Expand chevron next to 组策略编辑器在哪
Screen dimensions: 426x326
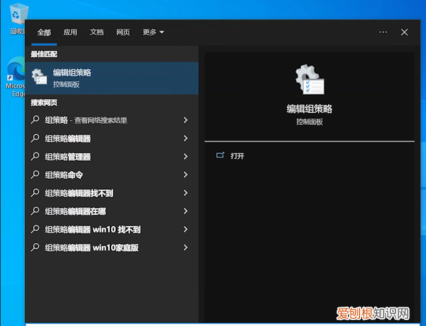click(x=186, y=211)
